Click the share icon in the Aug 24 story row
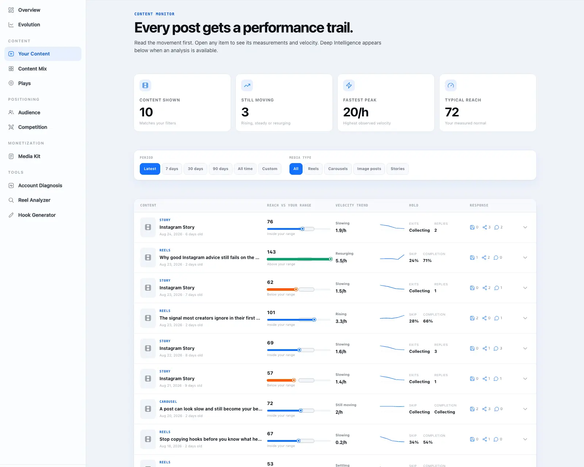 point(485,227)
